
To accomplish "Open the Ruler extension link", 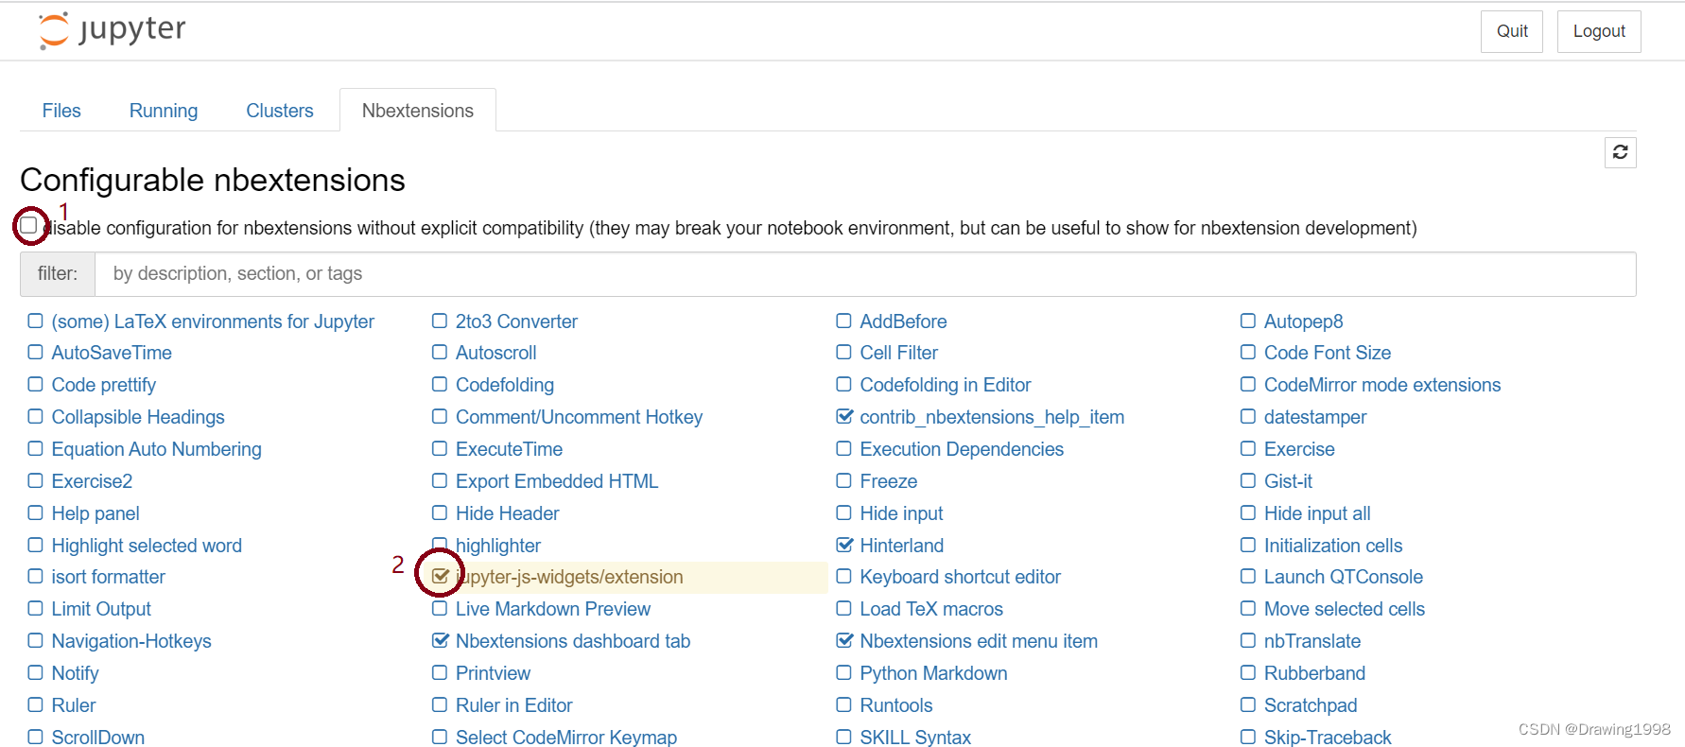I will pyautogui.click(x=74, y=705).
